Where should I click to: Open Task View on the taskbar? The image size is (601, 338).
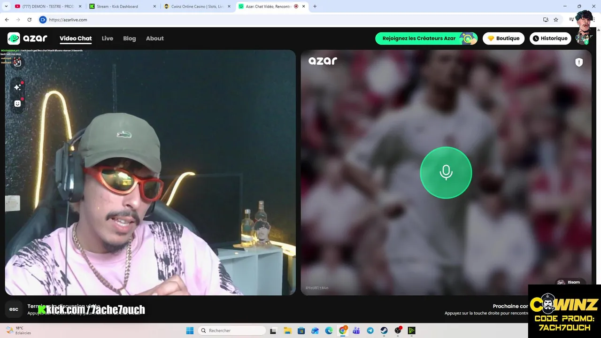click(273, 330)
